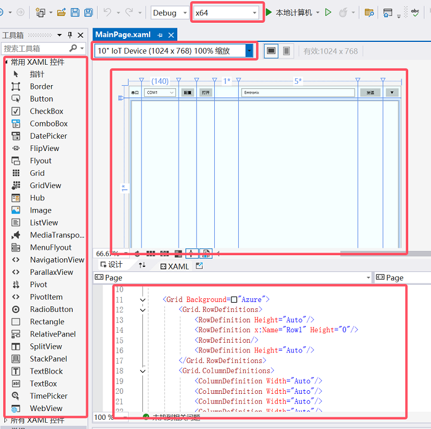The image size is (431, 429).
Task: Refresh the designer view icon
Action: pyautogui.click(x=137, y=253)
